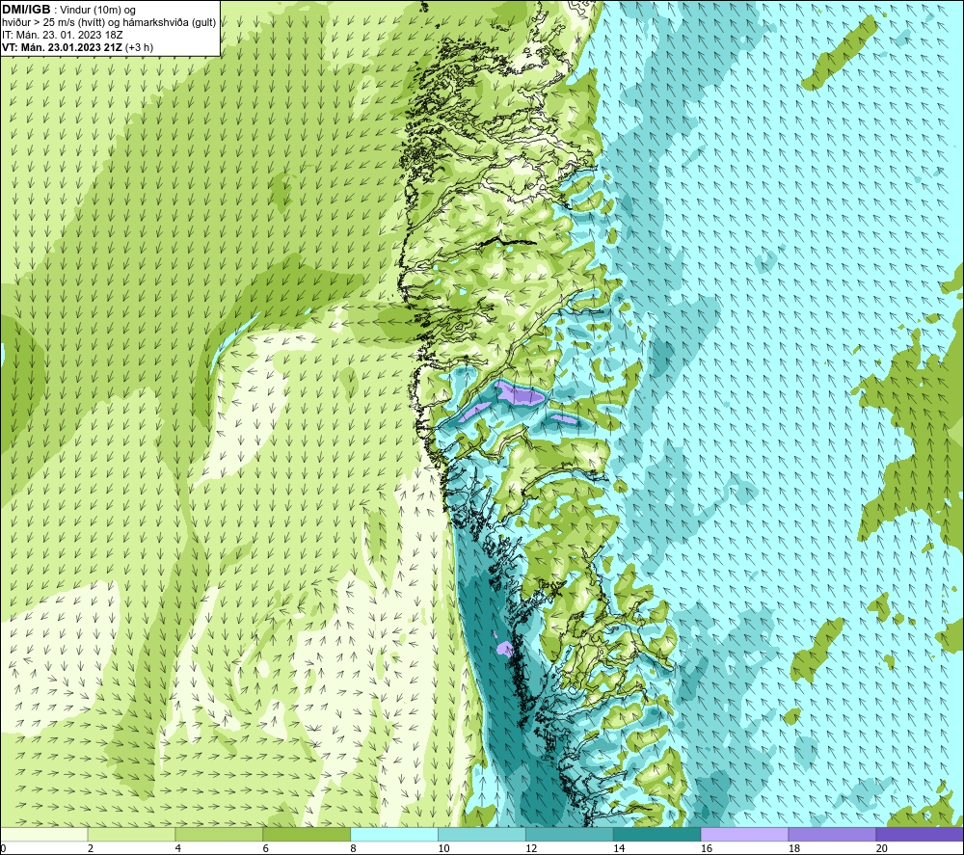
Task: Click the 4–6 m/s green legend swatch
Action: (219, 834)
